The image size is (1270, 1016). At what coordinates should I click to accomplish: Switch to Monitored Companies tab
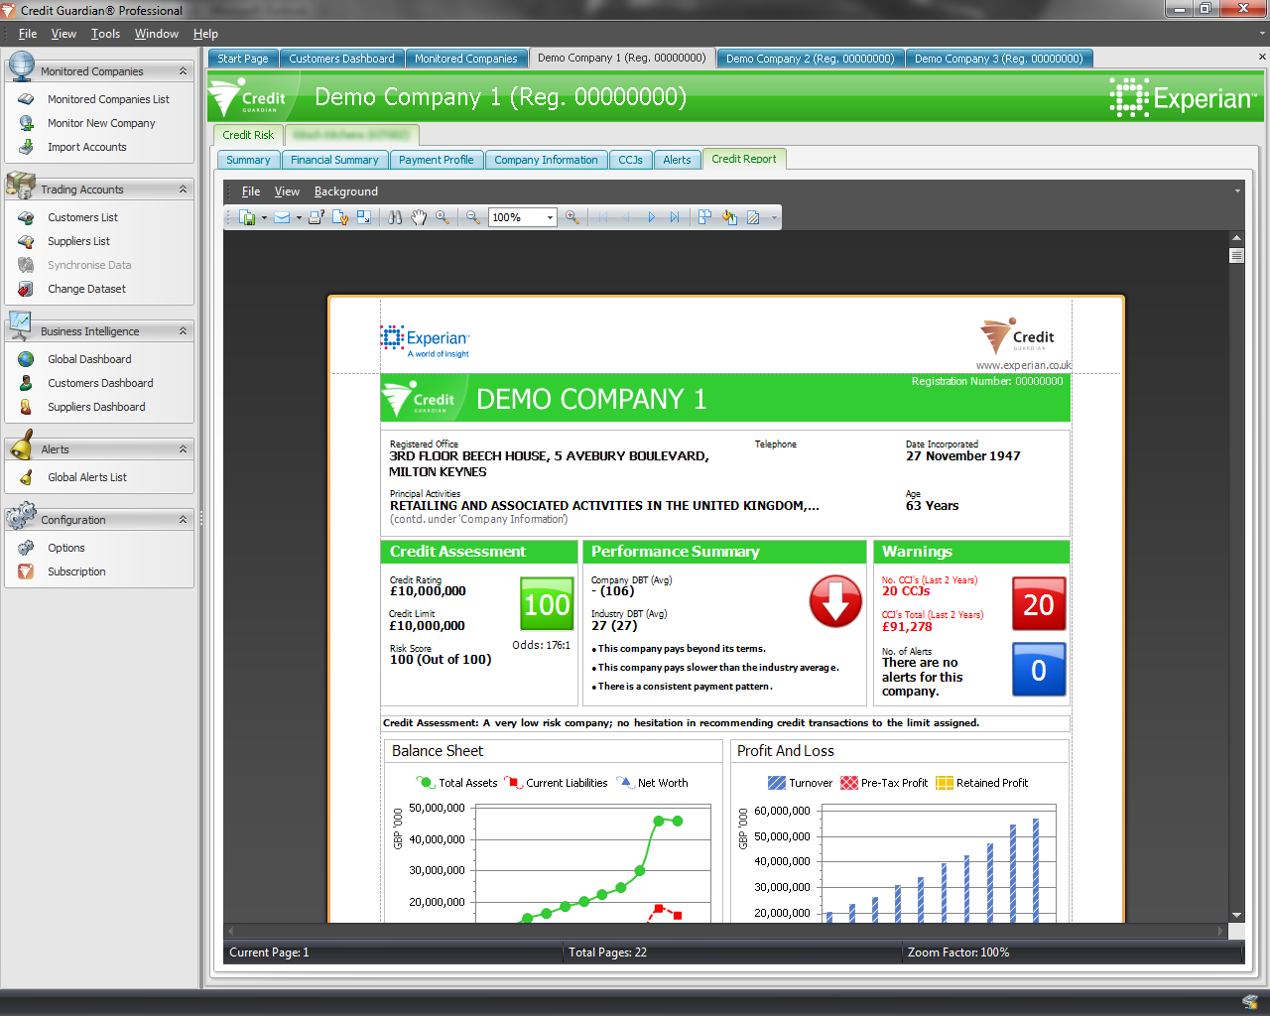[466, 59]
